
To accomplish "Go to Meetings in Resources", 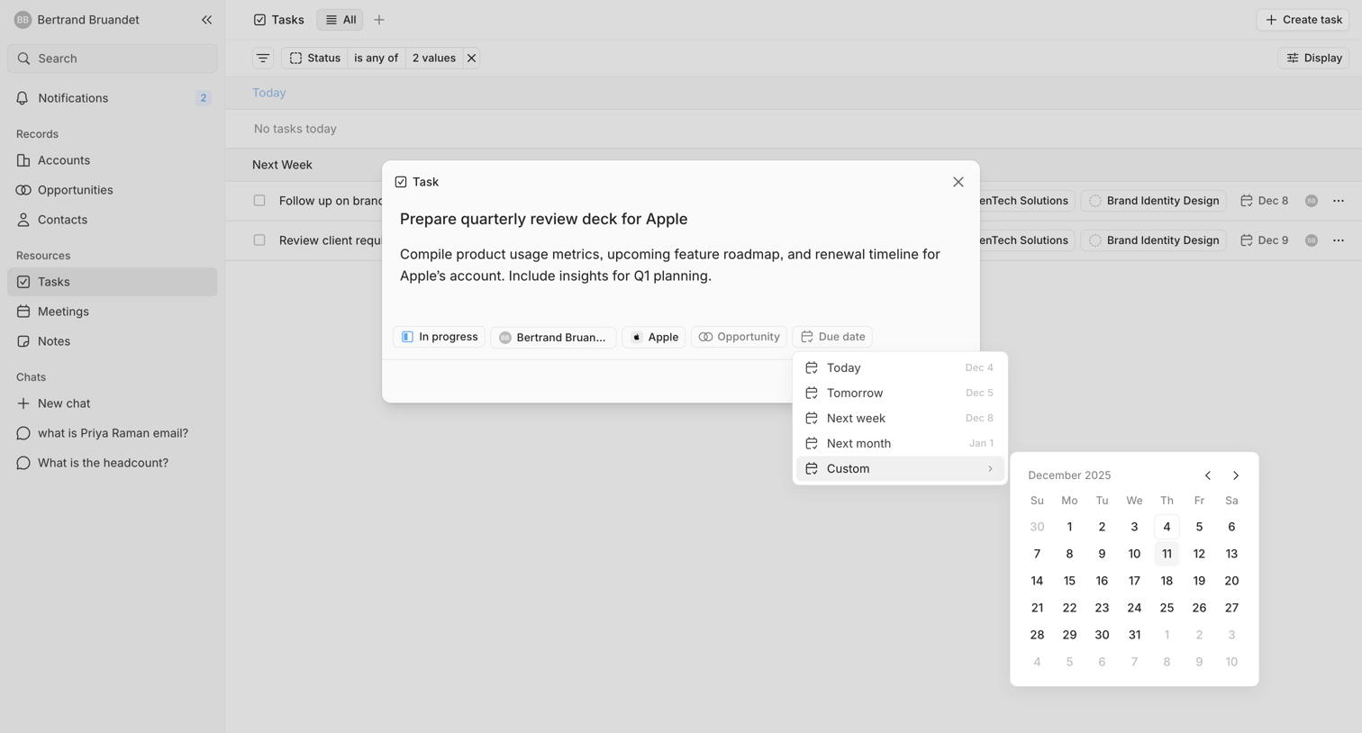I will pyautogui.click(x=113, y=312).
